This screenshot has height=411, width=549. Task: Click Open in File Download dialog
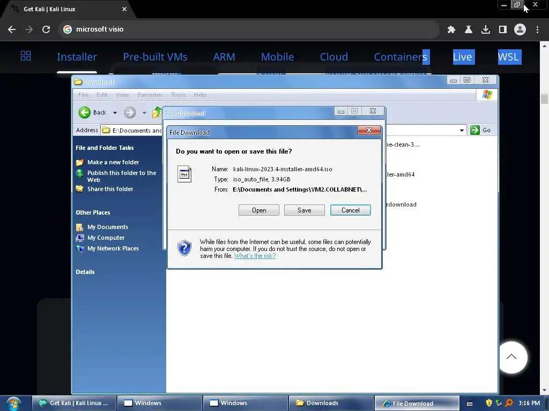click(259, 210)
